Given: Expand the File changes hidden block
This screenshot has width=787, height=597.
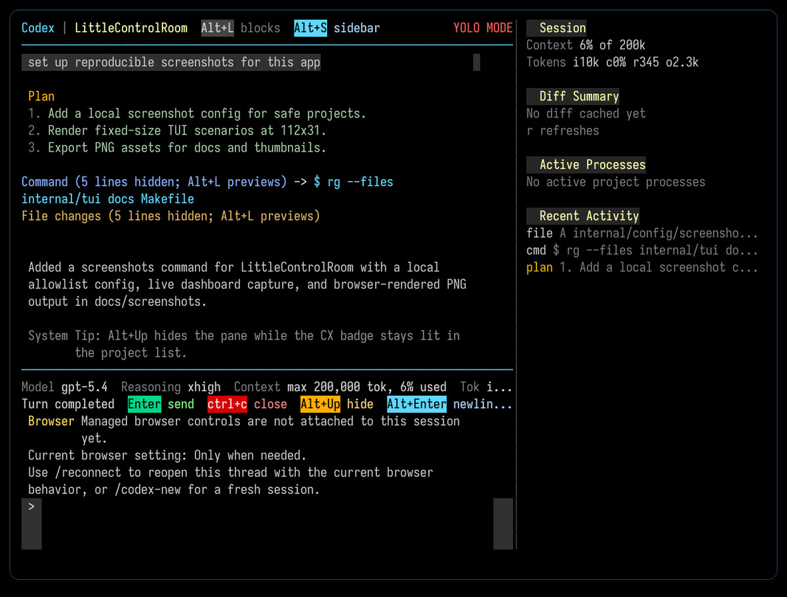Looking at the screenshot, I should point(171,216).
